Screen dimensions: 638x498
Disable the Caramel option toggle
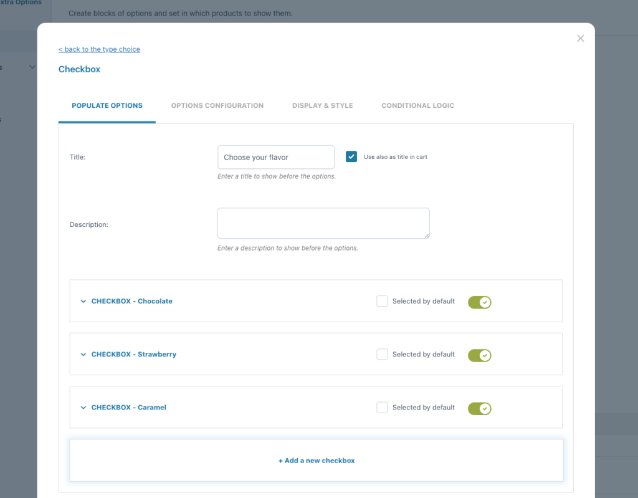(479, 408)
